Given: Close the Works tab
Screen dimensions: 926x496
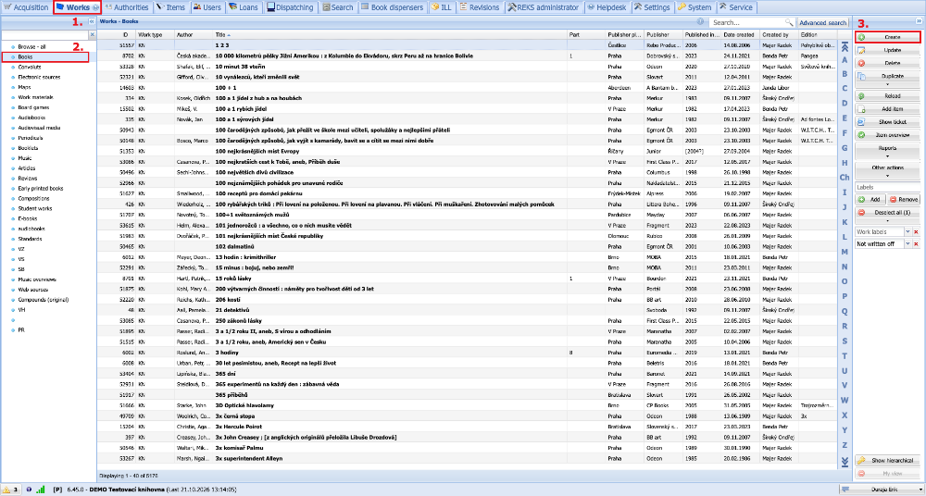Looking at the screenshot, I should click(96, 7).
